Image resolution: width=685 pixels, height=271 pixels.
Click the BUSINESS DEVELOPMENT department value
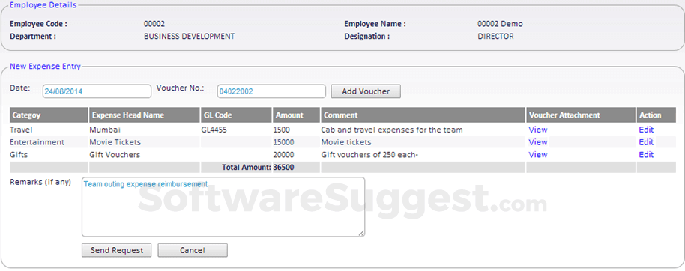(189, 37)
